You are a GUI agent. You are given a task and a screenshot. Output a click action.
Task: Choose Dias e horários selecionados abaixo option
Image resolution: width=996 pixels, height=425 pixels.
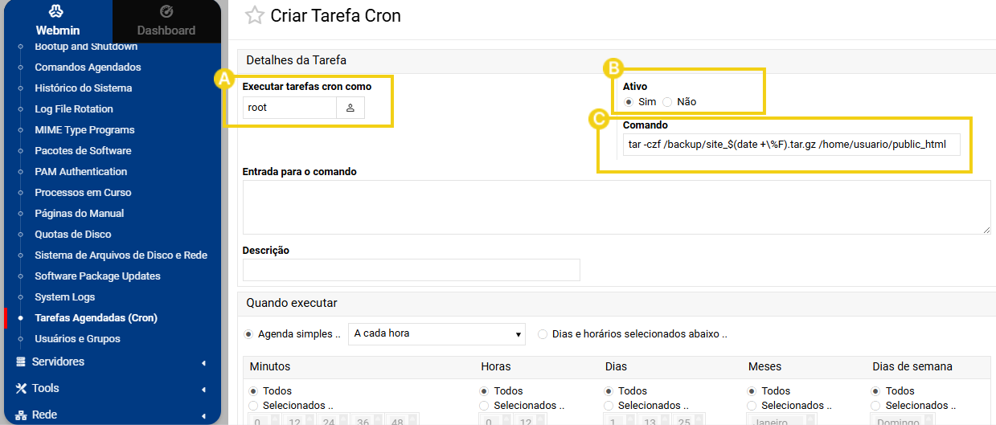coord(543,334)
